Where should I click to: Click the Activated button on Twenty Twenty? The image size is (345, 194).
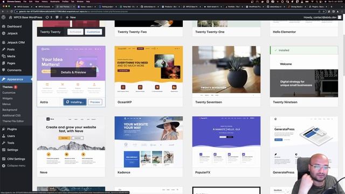[75, 32]
